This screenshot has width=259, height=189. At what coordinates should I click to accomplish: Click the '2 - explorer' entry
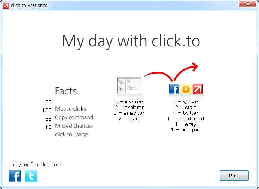pos(129,108)
